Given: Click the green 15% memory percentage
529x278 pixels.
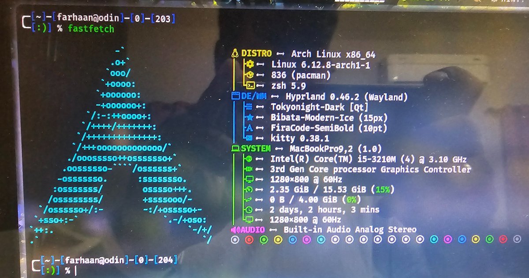Looking at the screenshot, I should pos(382,190).
